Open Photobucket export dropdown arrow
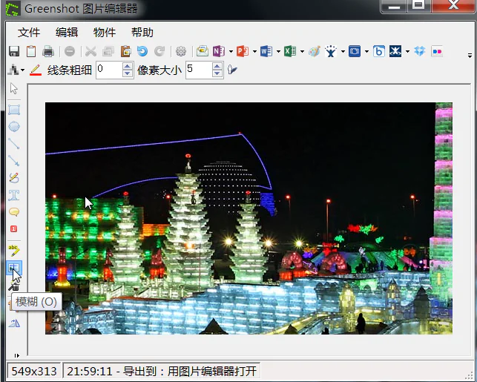 (x=366, y=51)
